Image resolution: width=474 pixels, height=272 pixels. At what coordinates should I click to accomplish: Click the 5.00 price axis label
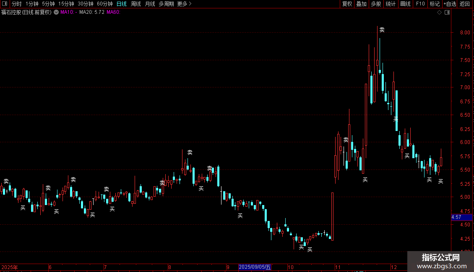(465, 197)
